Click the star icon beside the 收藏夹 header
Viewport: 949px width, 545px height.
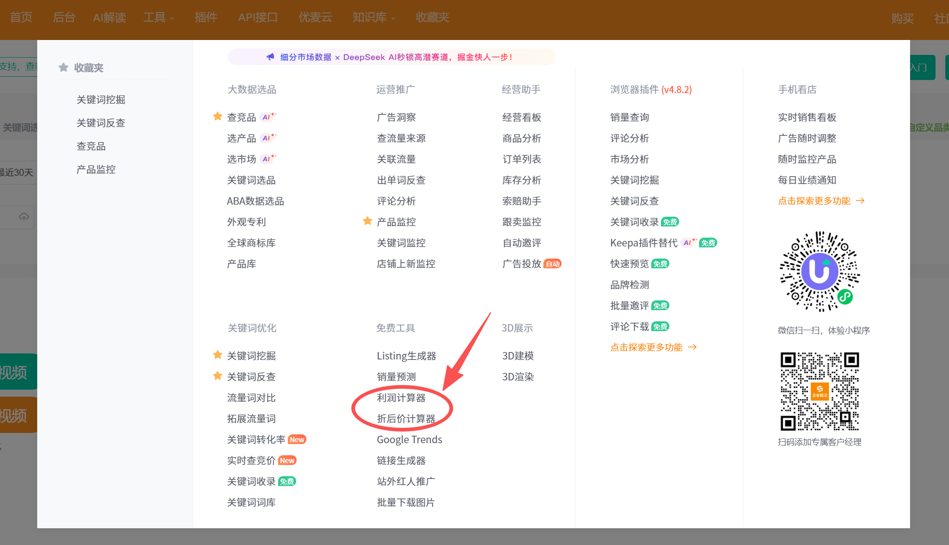click(x=63, y=67)
